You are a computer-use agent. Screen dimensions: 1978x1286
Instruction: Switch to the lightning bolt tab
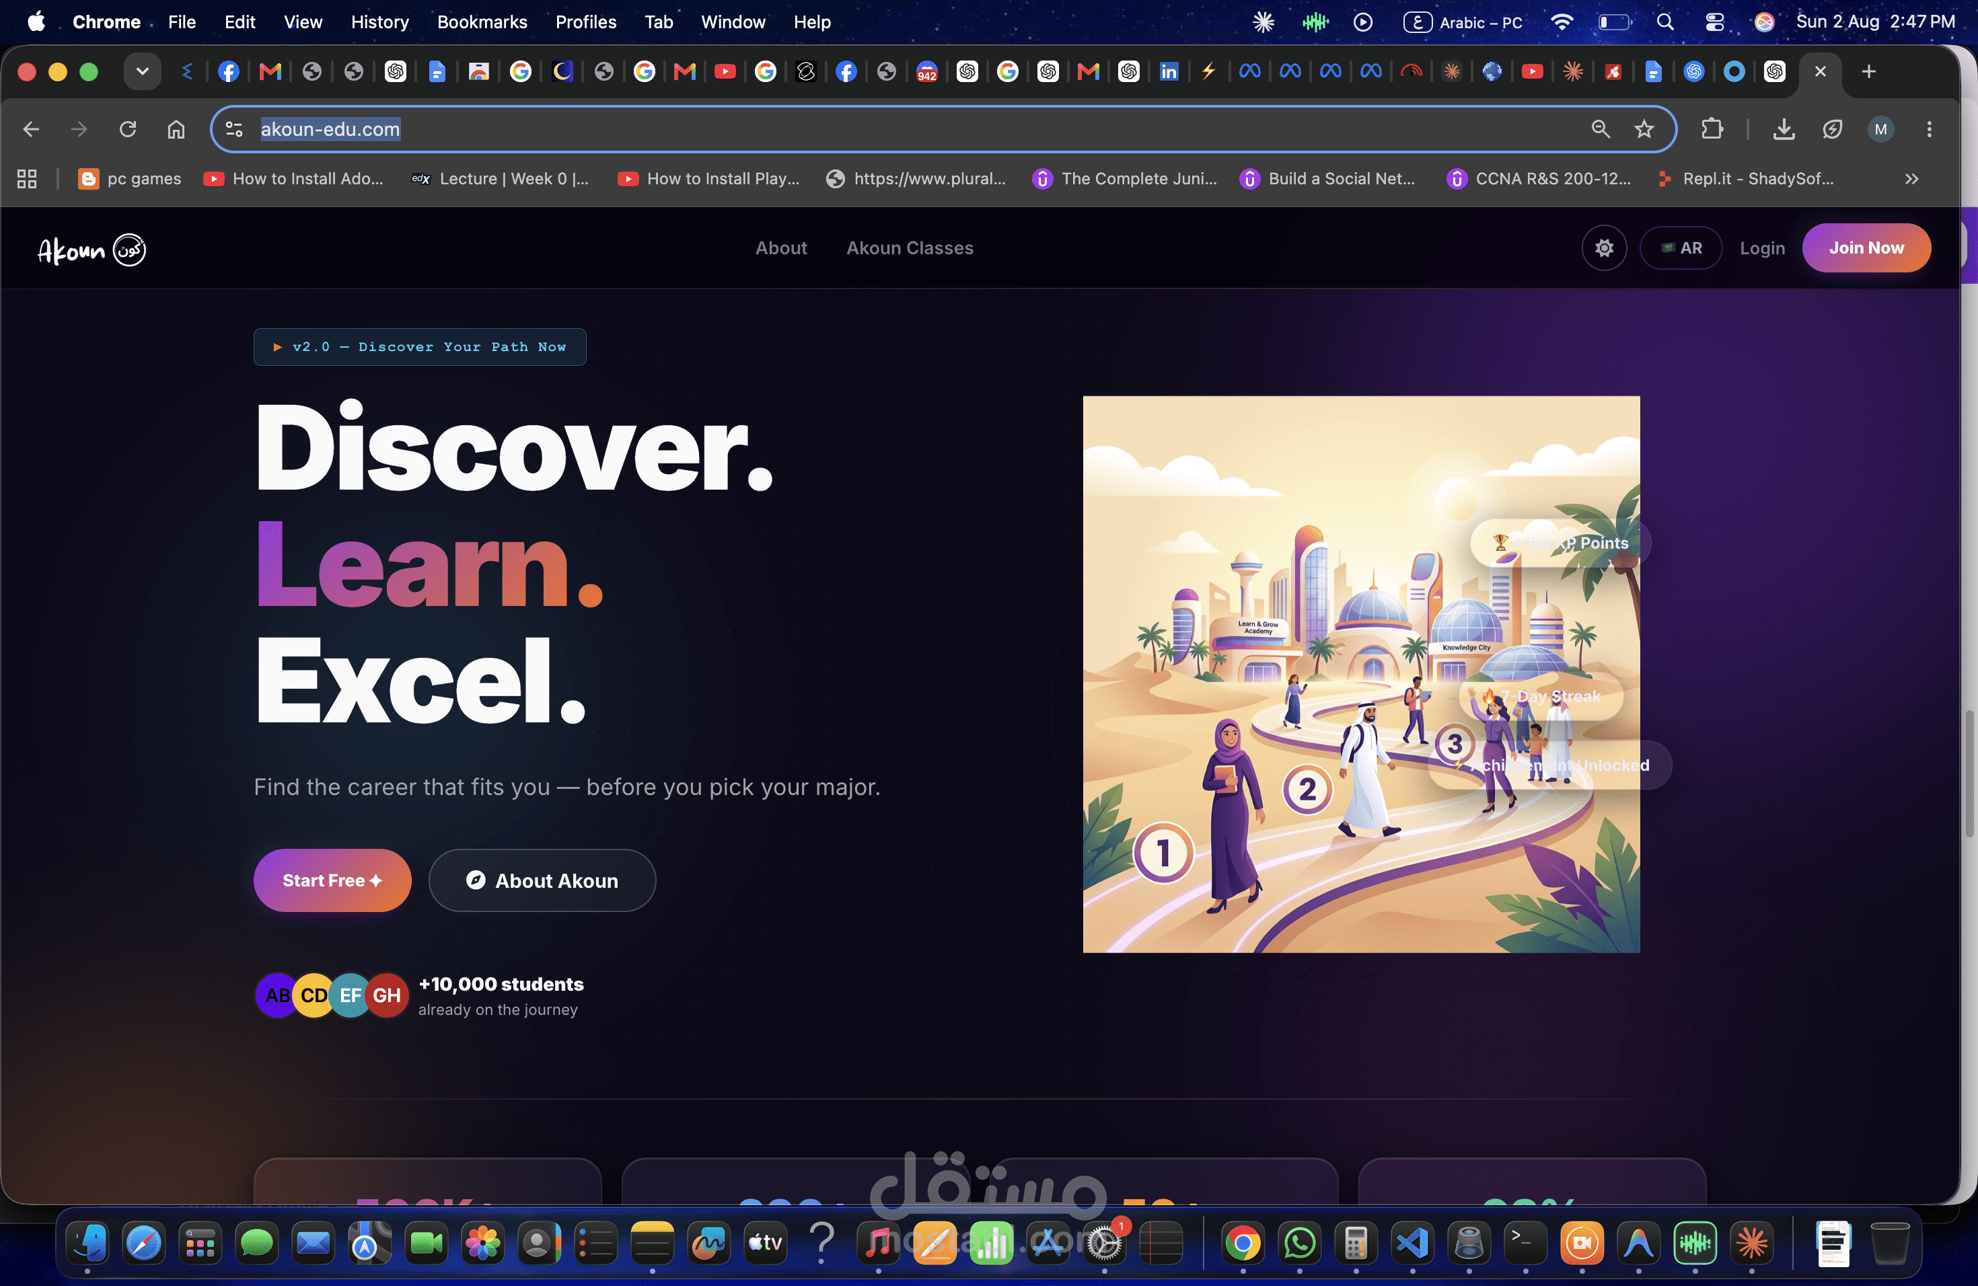coord(1208,71)
